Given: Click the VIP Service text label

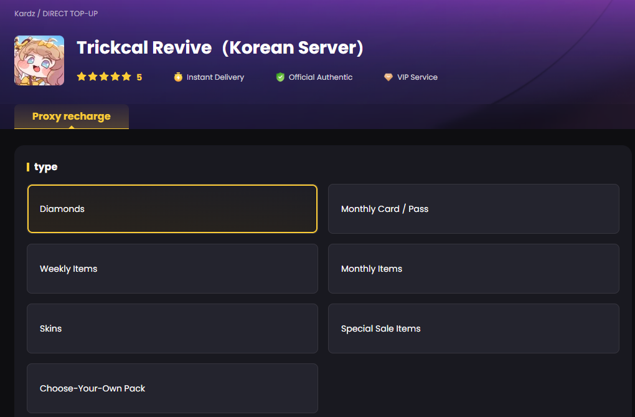Looking at the screenshot, I should click(x=417, y=77).
